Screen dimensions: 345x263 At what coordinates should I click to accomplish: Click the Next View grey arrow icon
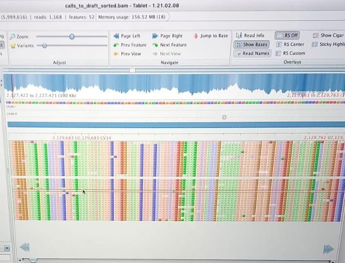pyautogui.click(x=155, y=54)
